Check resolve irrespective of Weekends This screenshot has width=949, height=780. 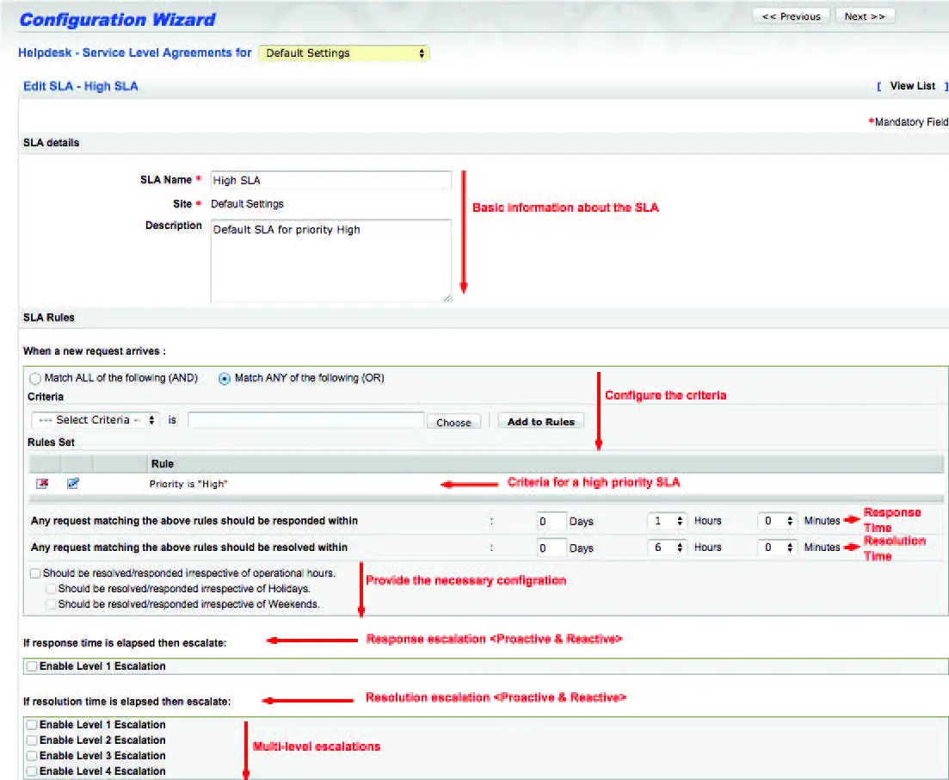pos(50,604)
